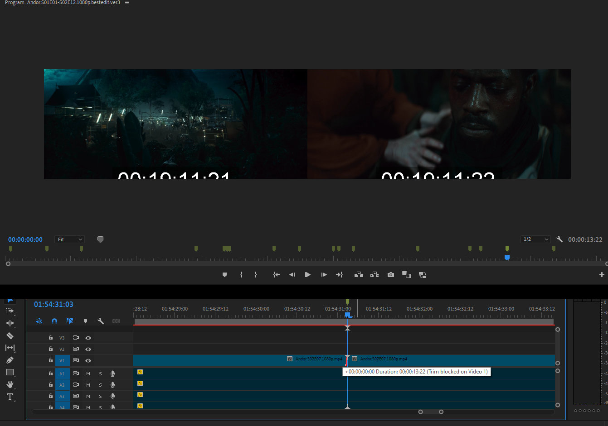
Task: Toggle sync lock on A2 track
Action: click(x=76, y=385)
